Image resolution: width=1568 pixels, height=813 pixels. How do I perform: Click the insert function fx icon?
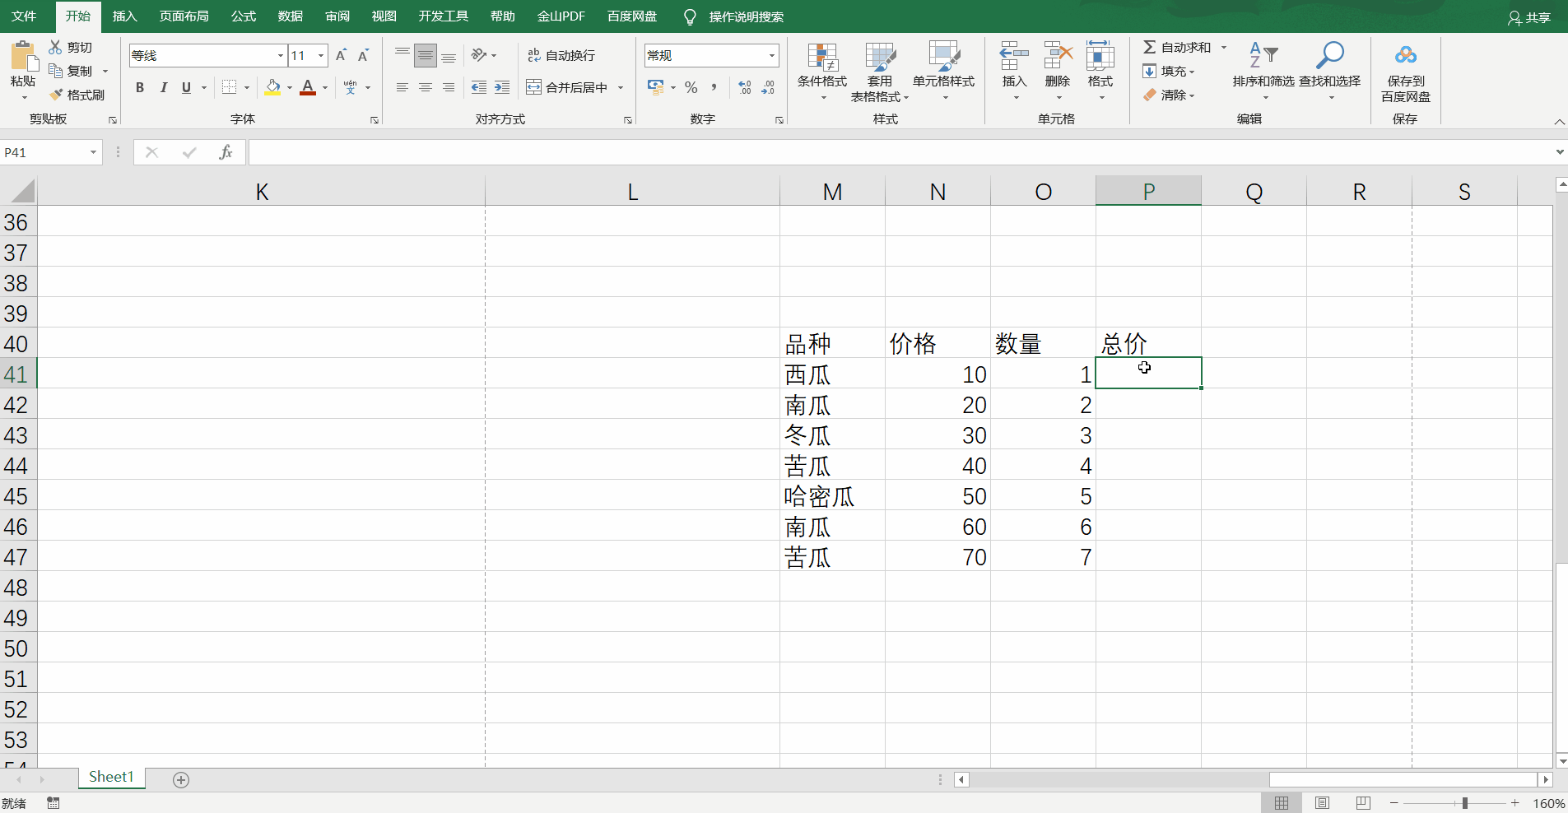pos(226,152)
